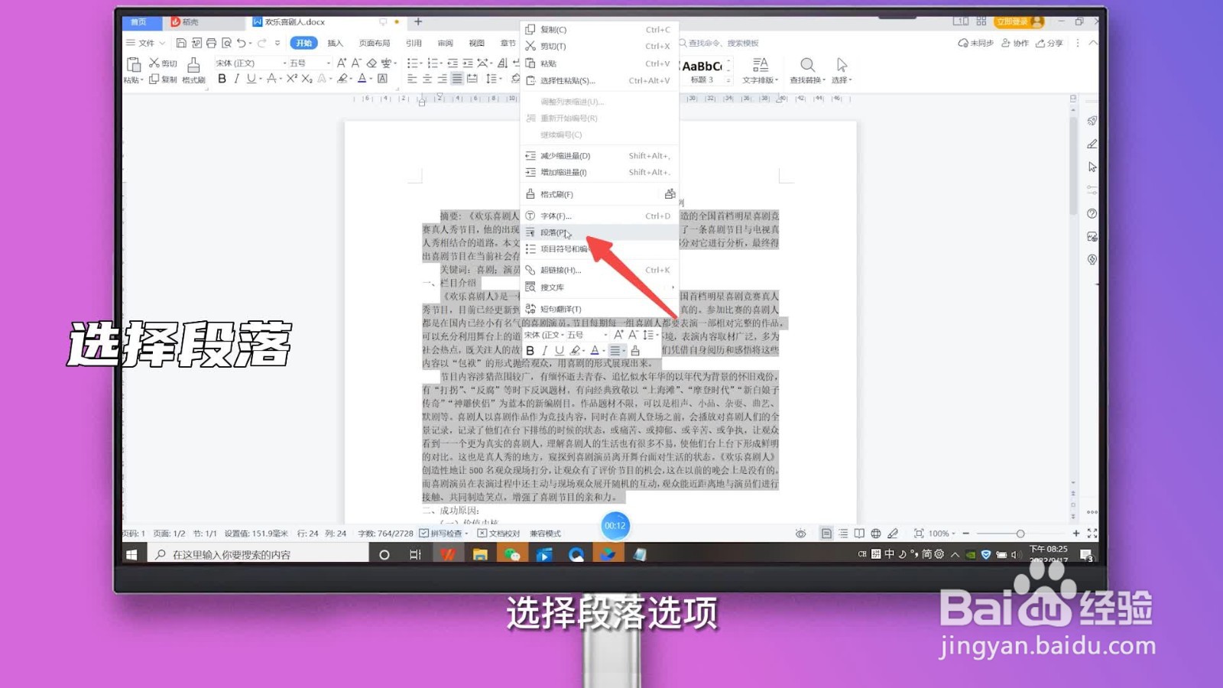The width and height of the screenshot is (1223, 688).
Task: Click the highlight color icon in the ribbon
Action: tap(342, 80)
